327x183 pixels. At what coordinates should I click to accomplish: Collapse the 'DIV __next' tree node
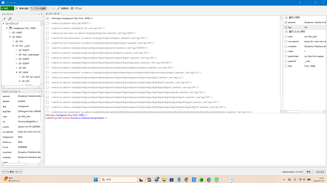click(13, 45)
